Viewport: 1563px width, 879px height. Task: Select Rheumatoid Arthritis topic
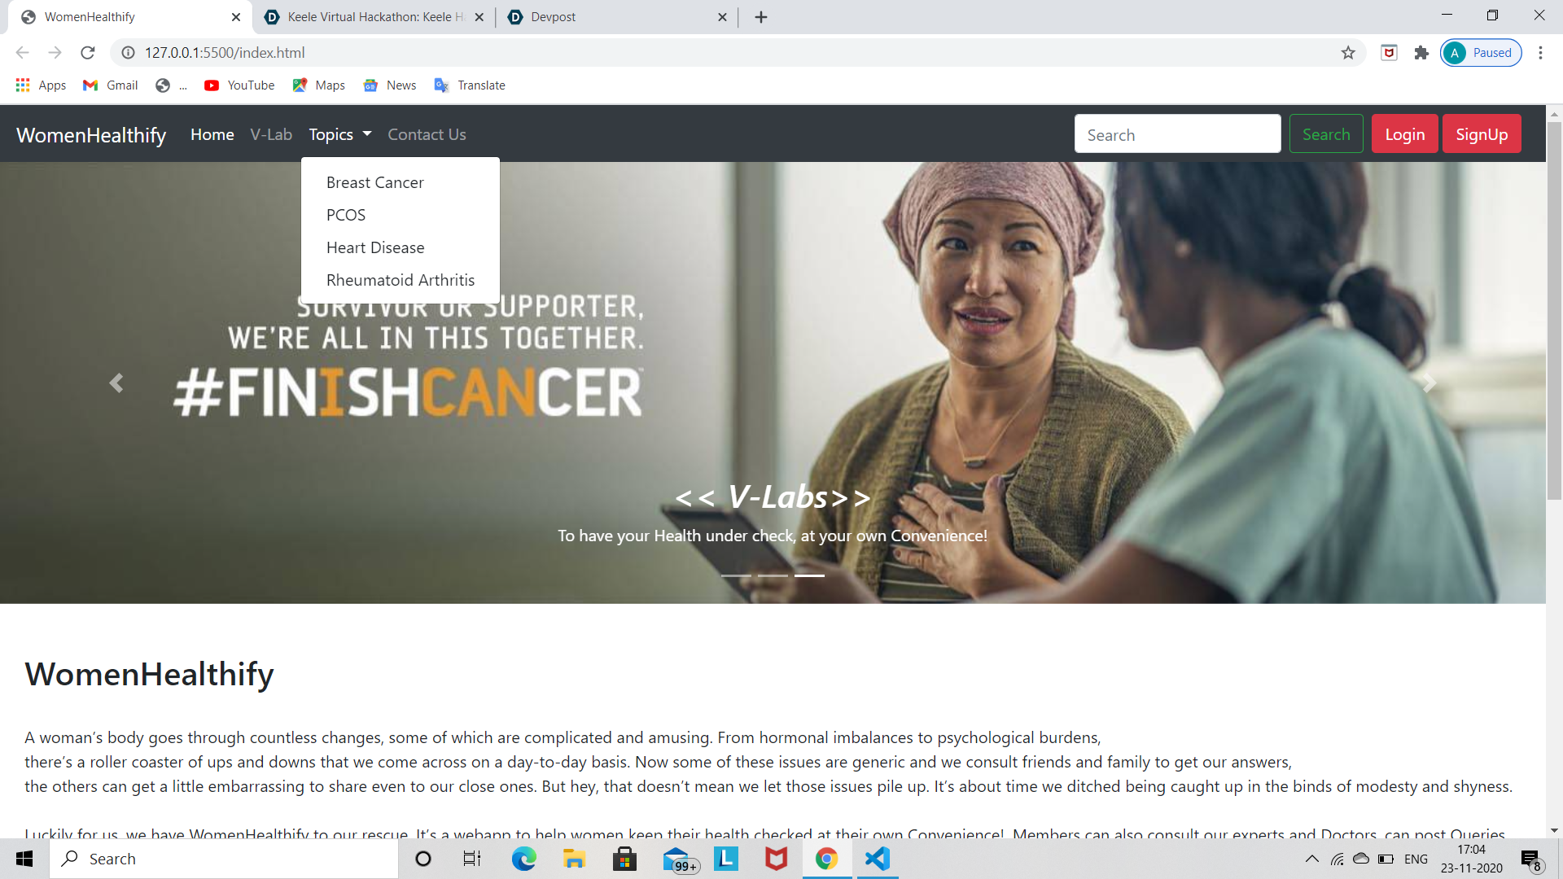400,280
